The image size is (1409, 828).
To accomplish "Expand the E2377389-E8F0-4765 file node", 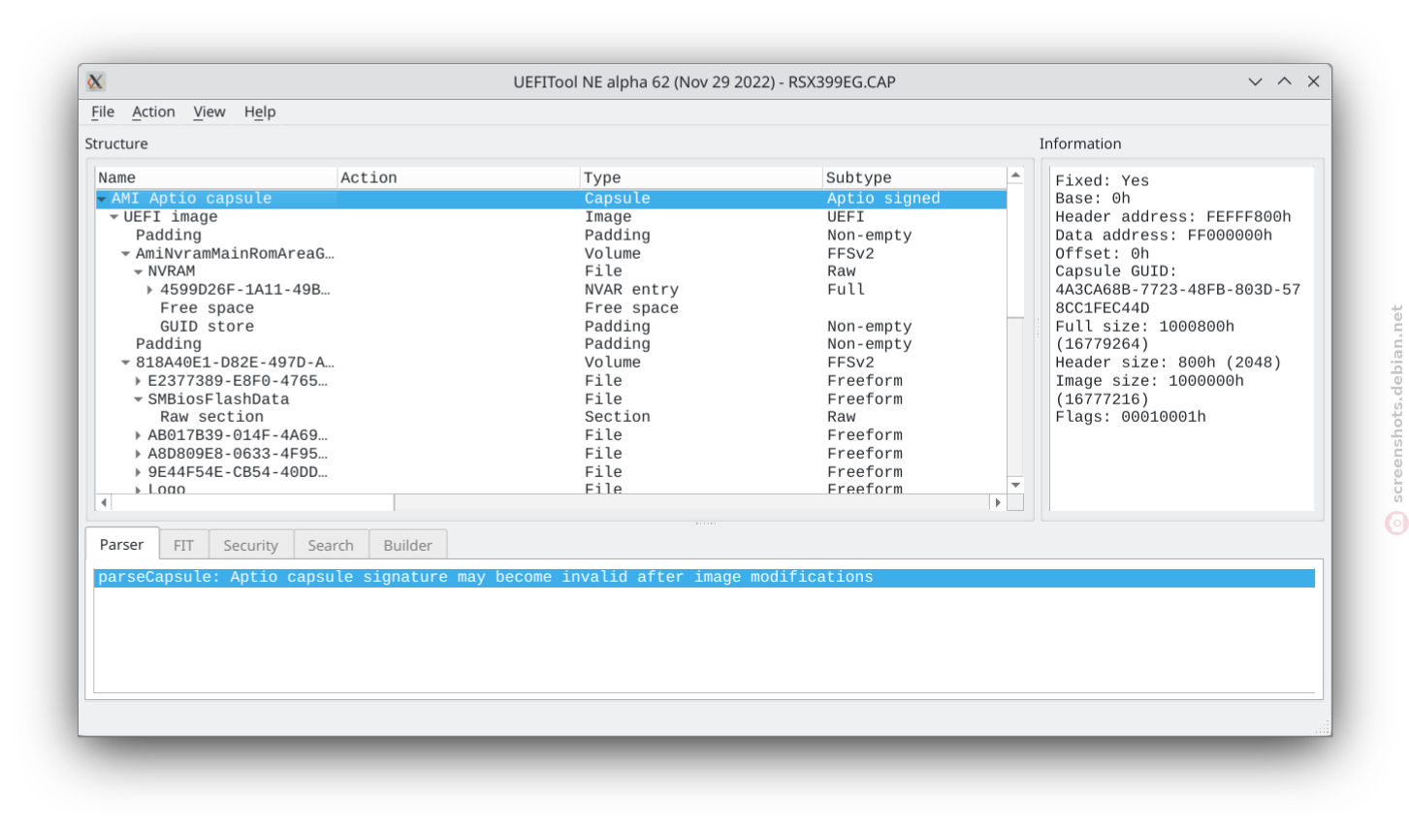I will coord(139,381).
